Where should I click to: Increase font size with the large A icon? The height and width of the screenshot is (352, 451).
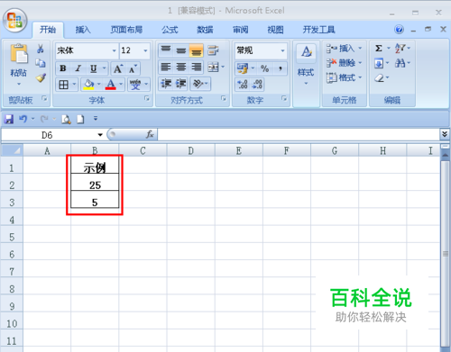click(x=117, y=68)
